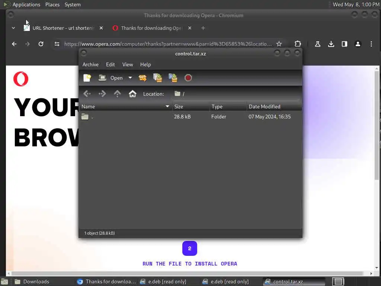Click the Open archive toolbar button
This screenshot has height=286, width=381.
click(111, 78)
